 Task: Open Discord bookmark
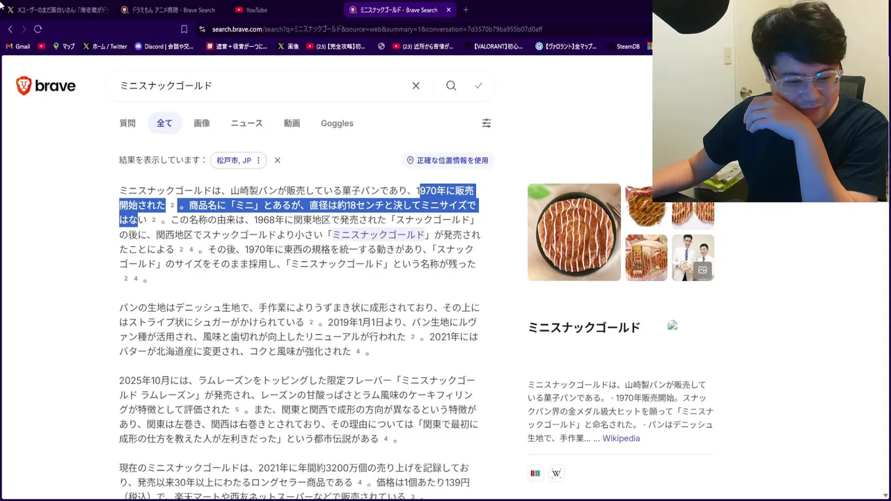(x=164, y=47)
